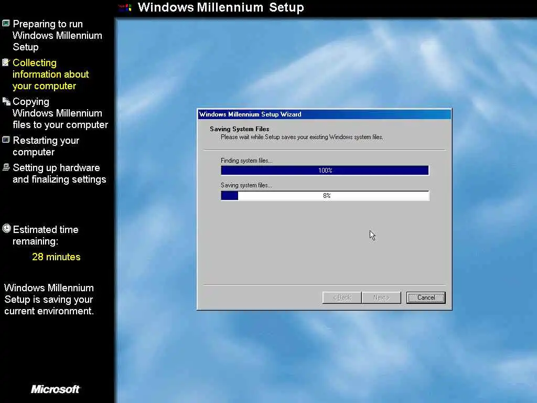Screen dimensions: 537x403
Task: Click the disabled Next button
Action: point(381,298)
